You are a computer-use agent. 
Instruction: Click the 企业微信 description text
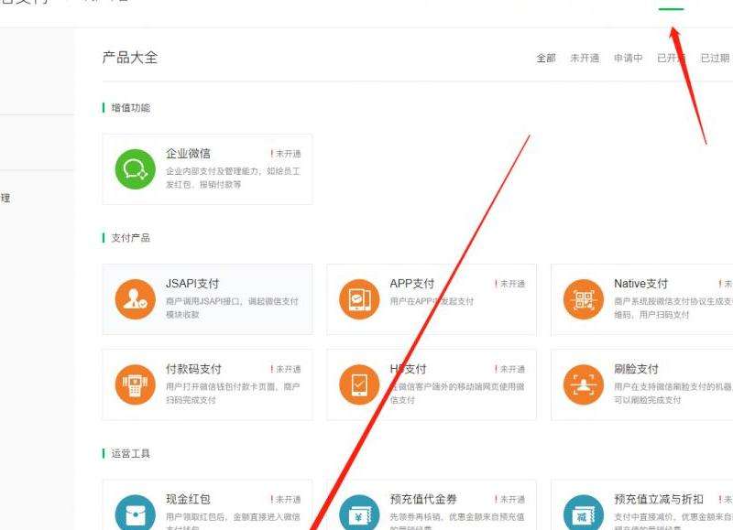click(234, 178)
